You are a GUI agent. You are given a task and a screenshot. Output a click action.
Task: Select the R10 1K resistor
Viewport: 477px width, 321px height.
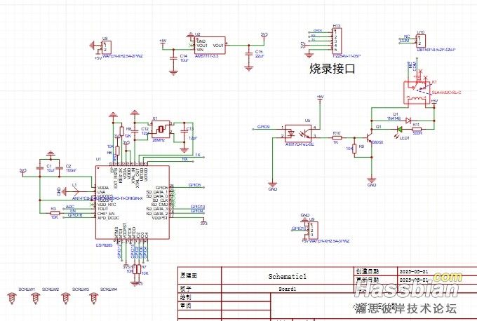337,137
